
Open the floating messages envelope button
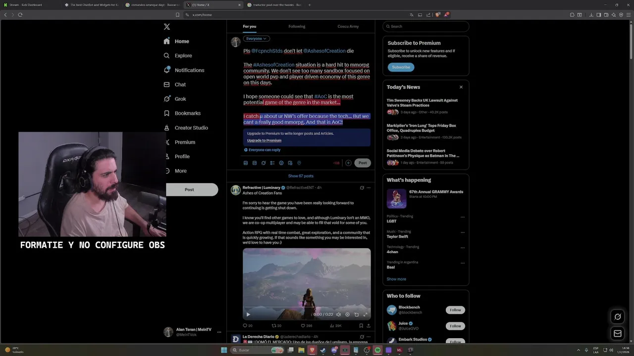point(618,333)
